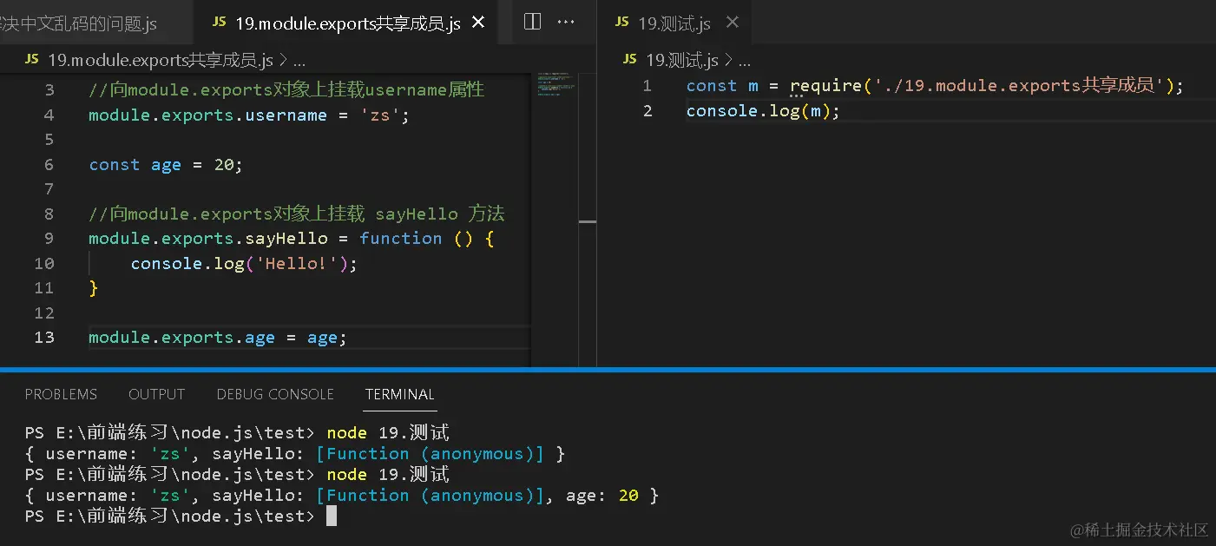Viewport: 1216px width, 546px height.
Task: Click terminal output line ending with age: 20
Action: point(342,496)
